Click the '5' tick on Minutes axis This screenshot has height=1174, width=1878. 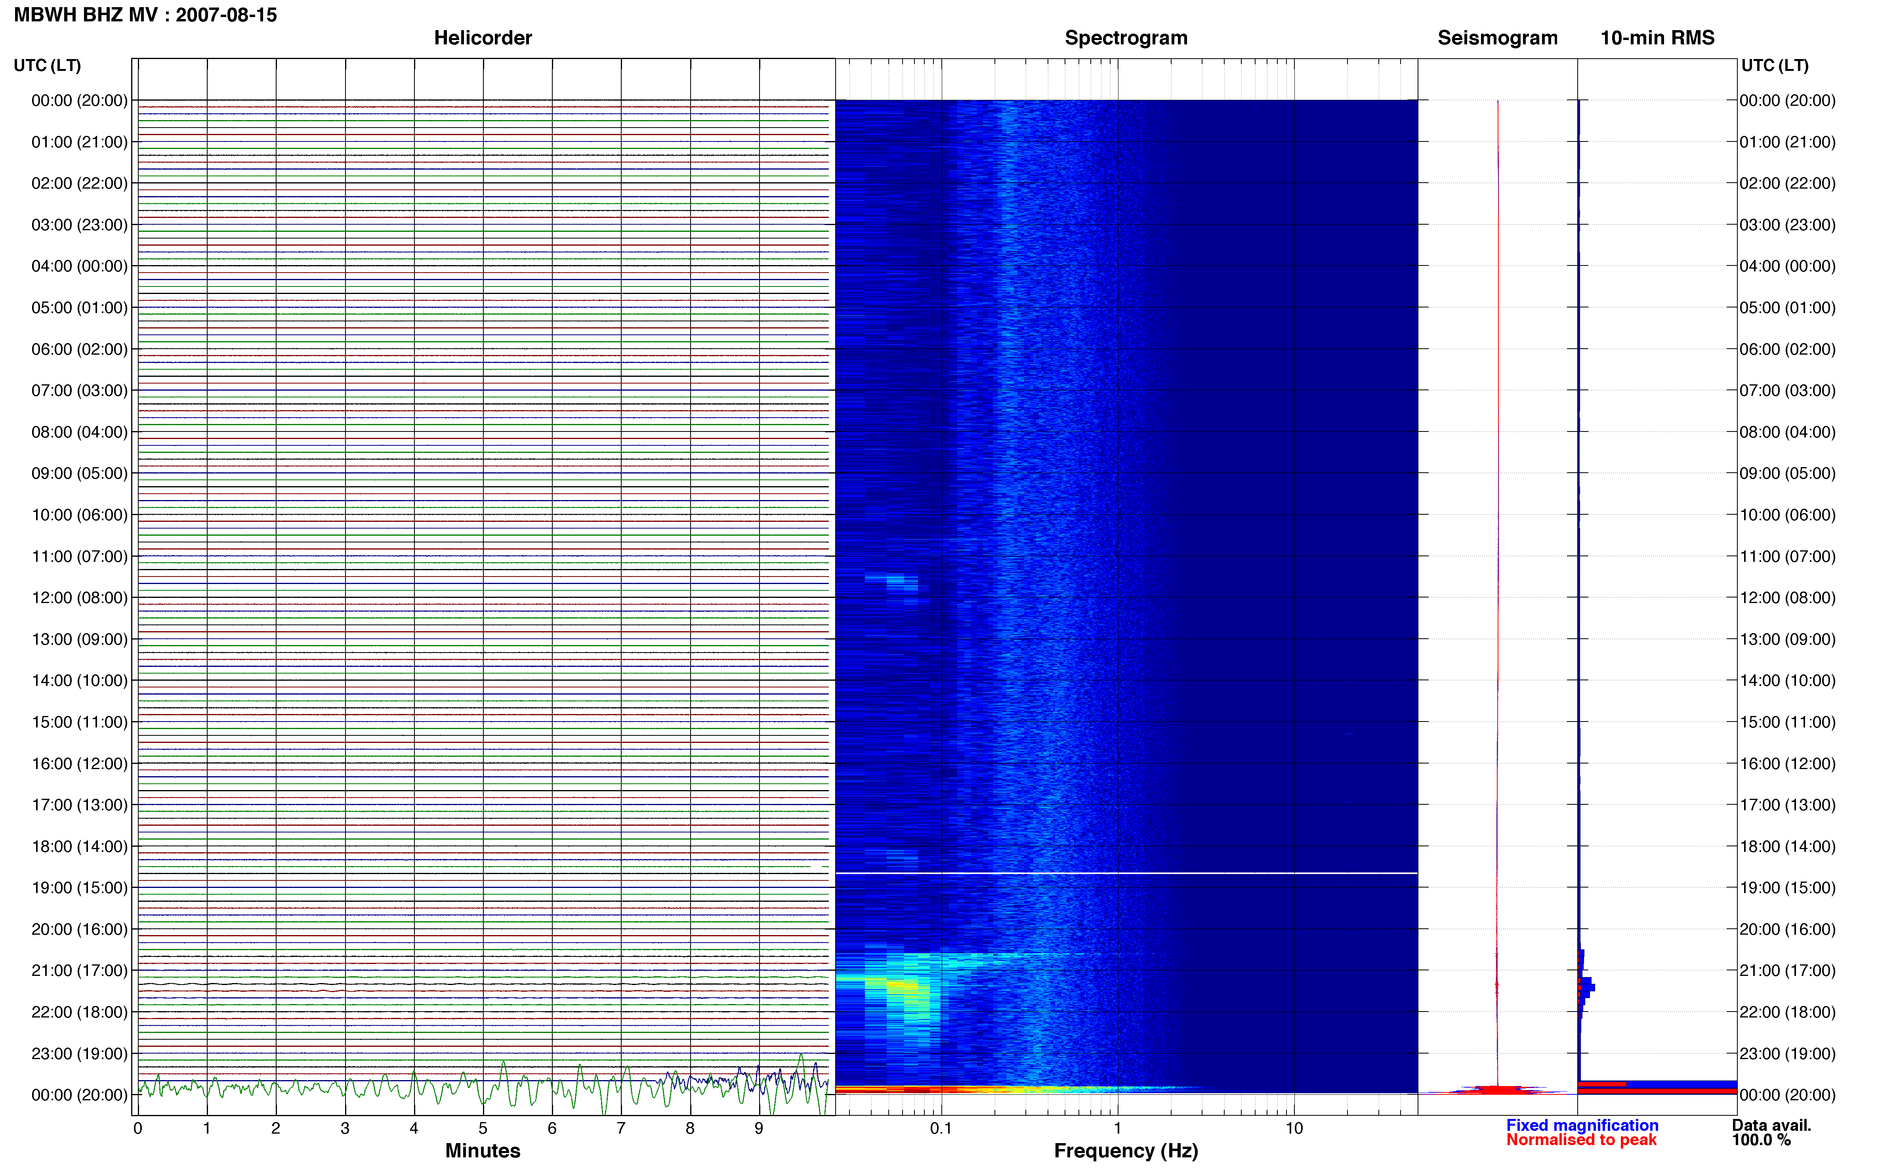point(483,1128)
